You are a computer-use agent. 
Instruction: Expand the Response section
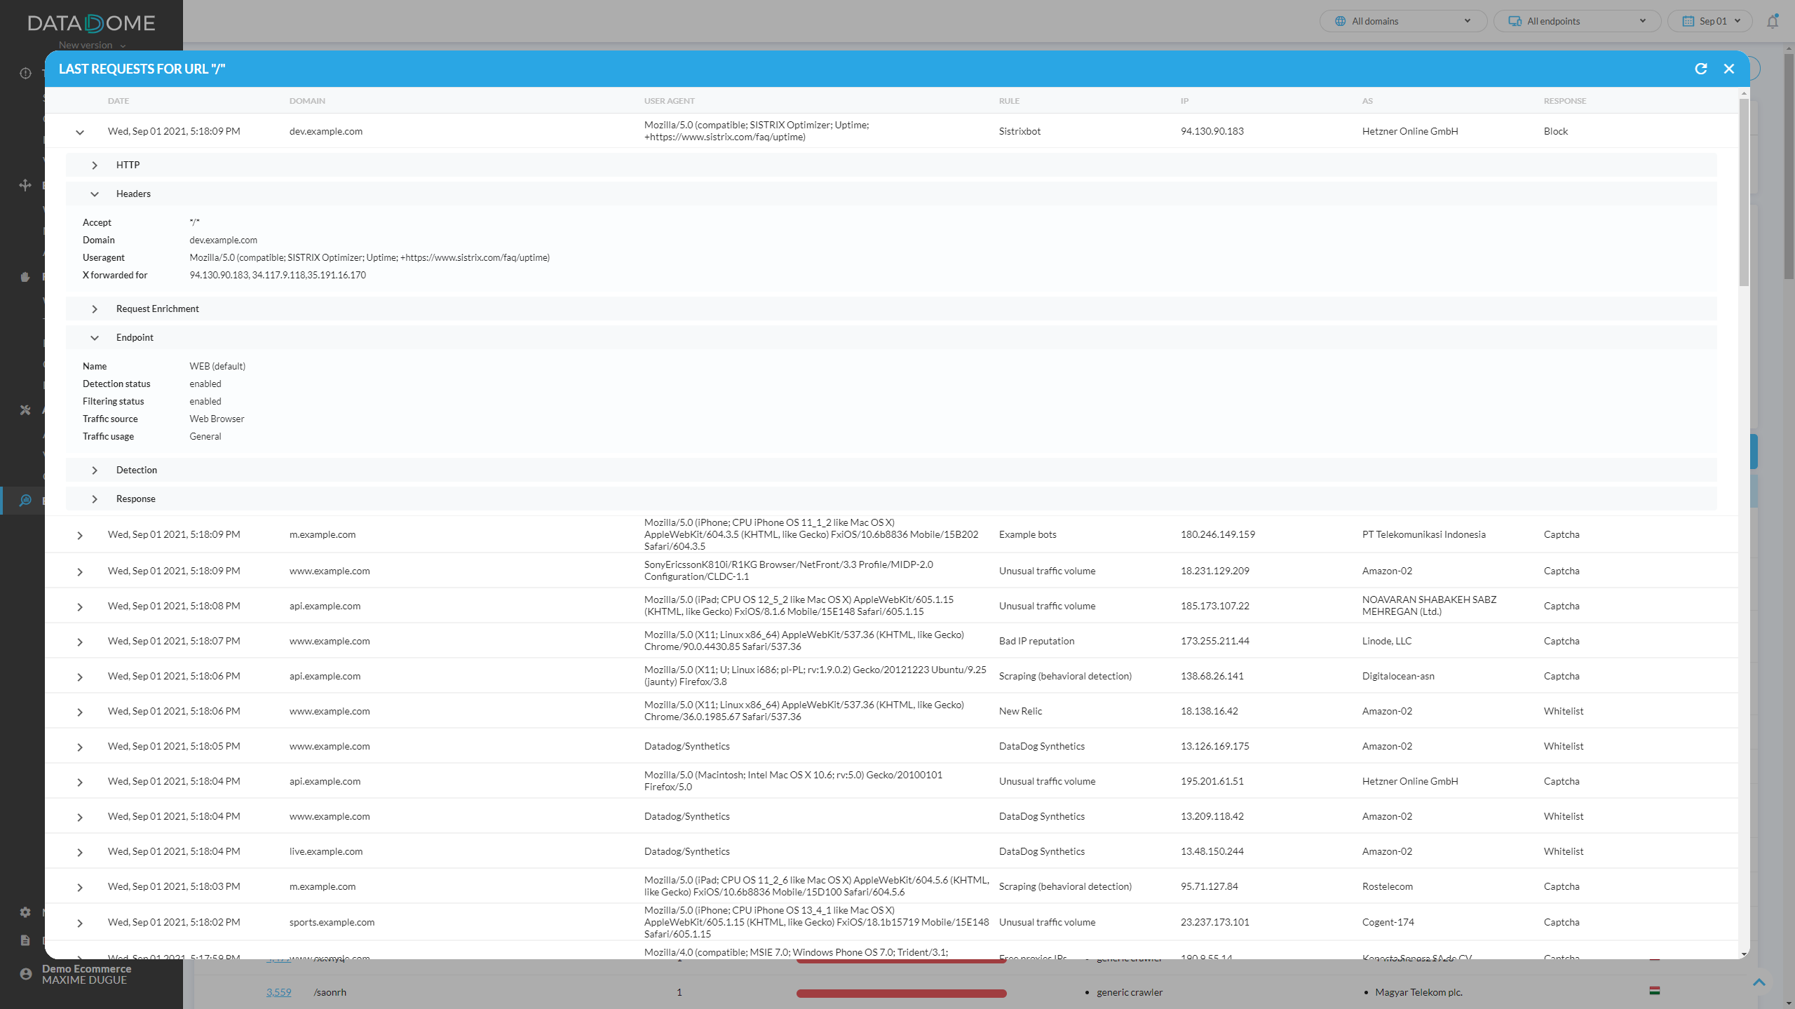click(95, 499)
